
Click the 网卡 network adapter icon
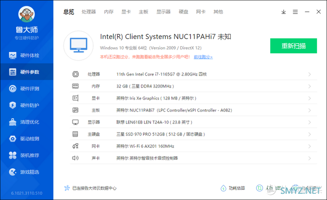pyautogui.click(x=75, y=146)
